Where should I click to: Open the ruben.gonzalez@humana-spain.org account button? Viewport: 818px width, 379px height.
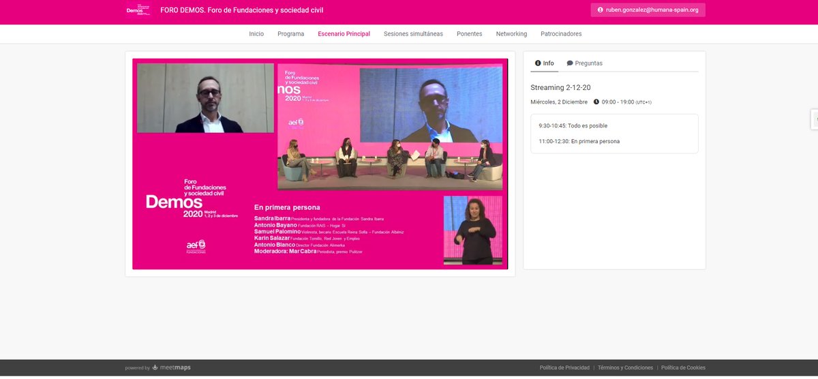coord(648,10)
